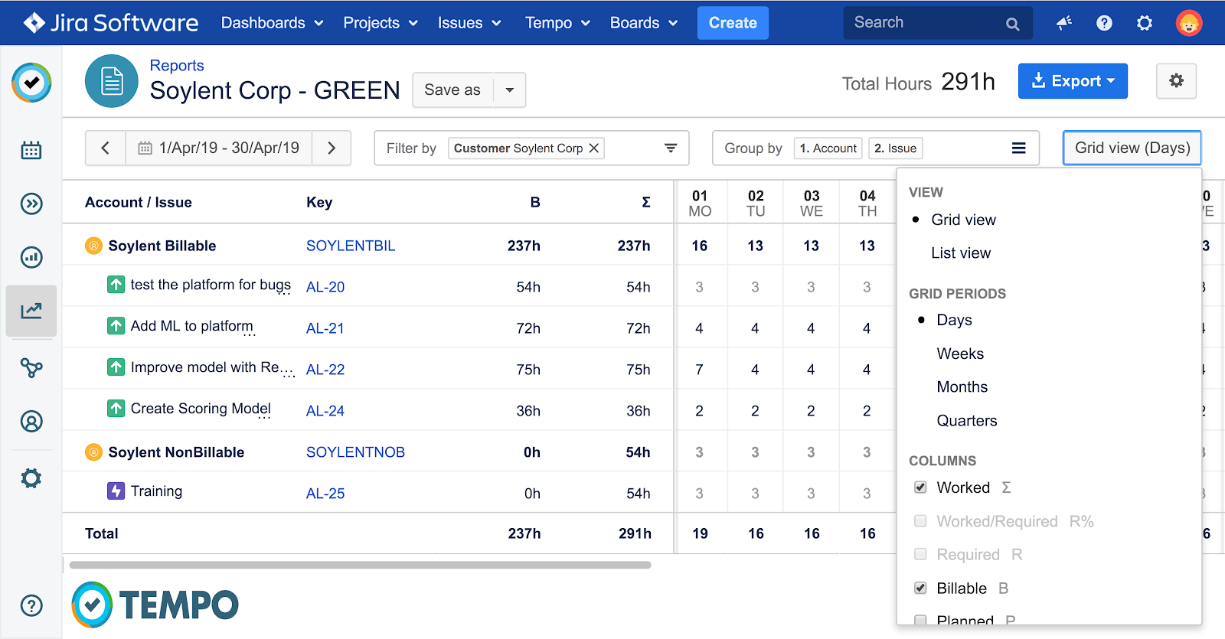
Task: Click the Key column header
Action: pyautogui.click(x=319, y=202)
